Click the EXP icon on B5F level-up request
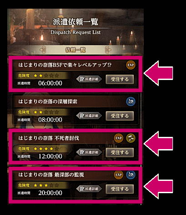 coord(131,65)
